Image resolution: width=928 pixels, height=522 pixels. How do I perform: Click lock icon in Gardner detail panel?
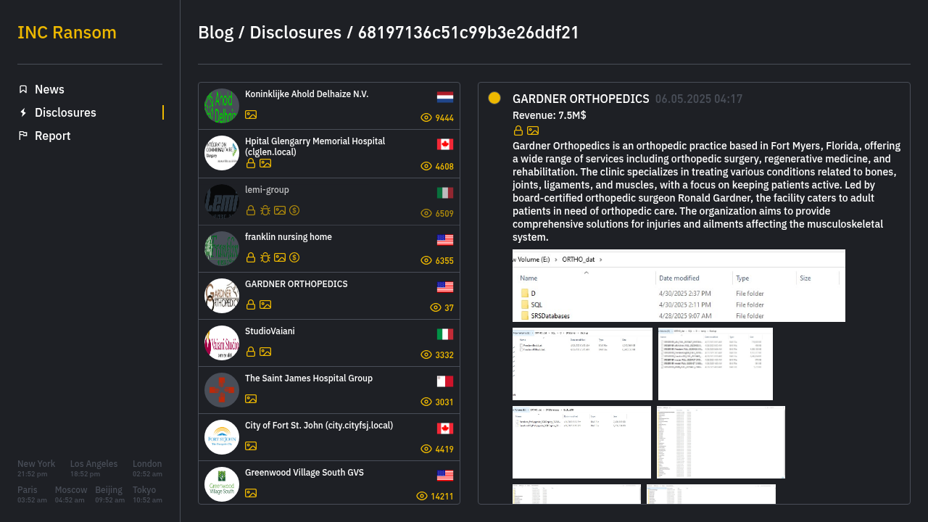[x=518, y=130]
